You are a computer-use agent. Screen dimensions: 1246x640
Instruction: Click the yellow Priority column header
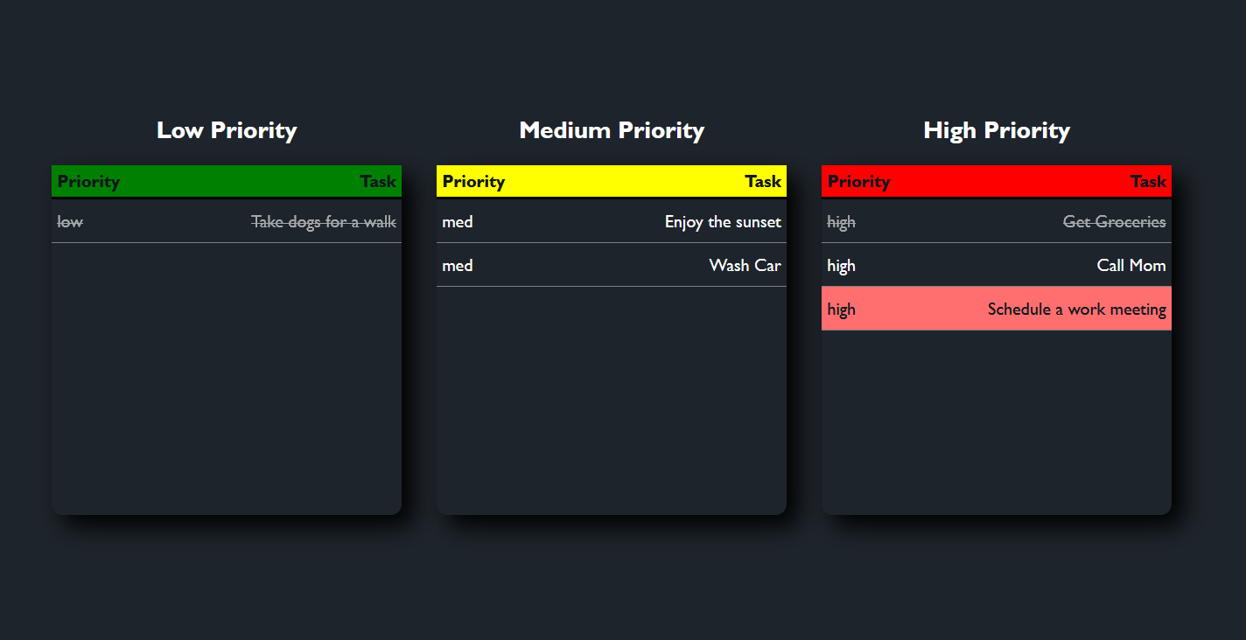473,181
